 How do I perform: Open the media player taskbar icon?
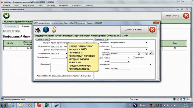pos(30,105)
